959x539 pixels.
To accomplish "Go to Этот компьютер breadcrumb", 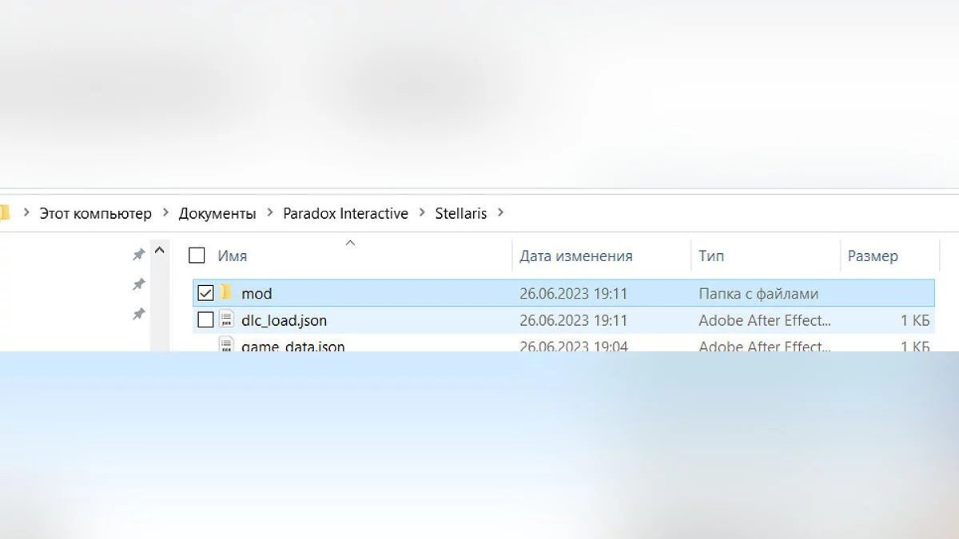I will (95, 213).
